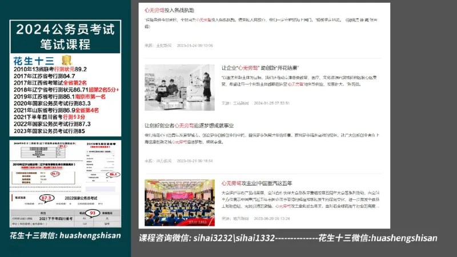Click line 2020年国家公务员考试行测83.3
The width and height of the screenshot is (457, 257).
tap(52, 103)
